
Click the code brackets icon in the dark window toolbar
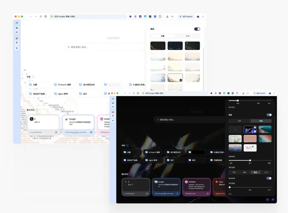click(x=247, y=93)
